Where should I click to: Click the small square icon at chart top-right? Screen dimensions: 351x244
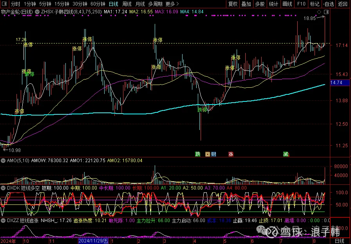(326, 12)
